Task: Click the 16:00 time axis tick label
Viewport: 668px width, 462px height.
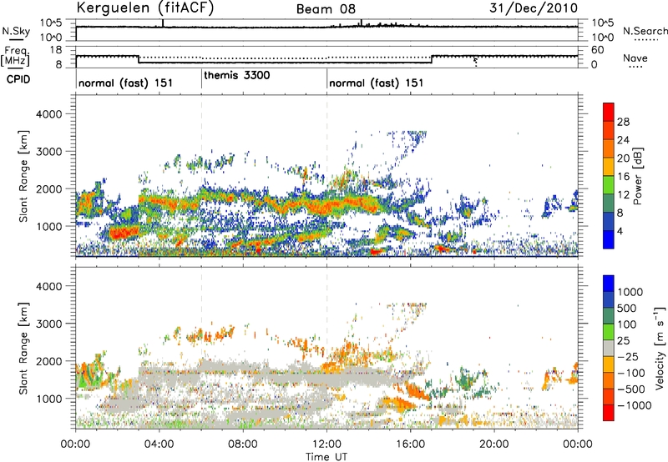Action: (410, 444)
